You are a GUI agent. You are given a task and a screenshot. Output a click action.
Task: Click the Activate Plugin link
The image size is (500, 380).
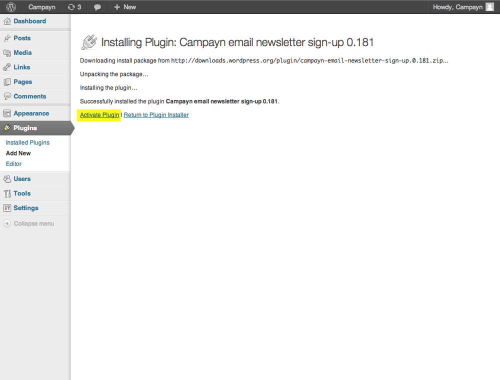[99, 115]
